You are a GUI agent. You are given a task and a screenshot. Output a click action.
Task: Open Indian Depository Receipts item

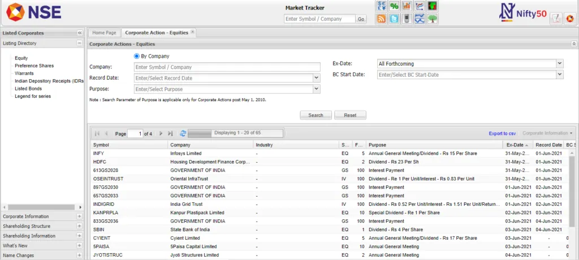(x=49, y=81)
